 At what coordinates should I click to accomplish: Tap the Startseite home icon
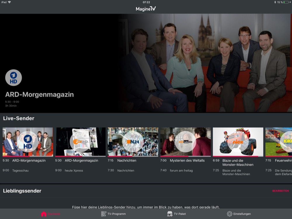[x=44, y=214]
